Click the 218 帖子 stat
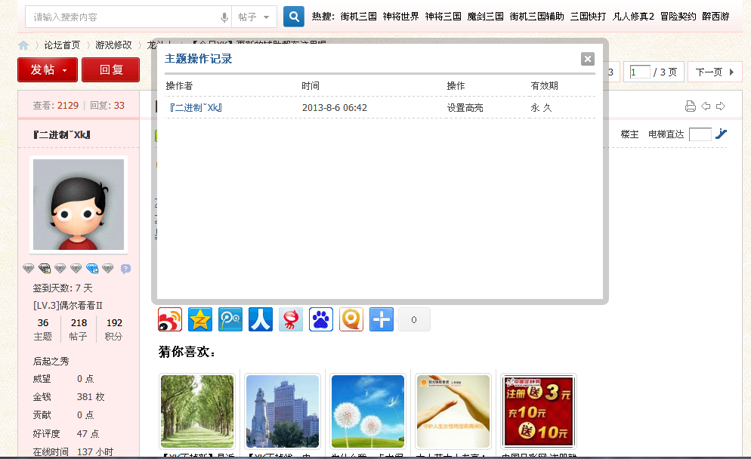The image size is (751, 459). tap(79, 329)
